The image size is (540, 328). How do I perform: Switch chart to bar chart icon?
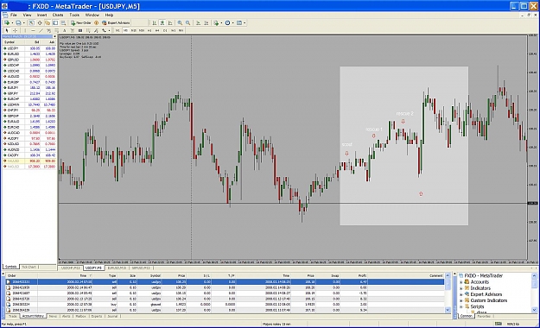coord(155,22)
